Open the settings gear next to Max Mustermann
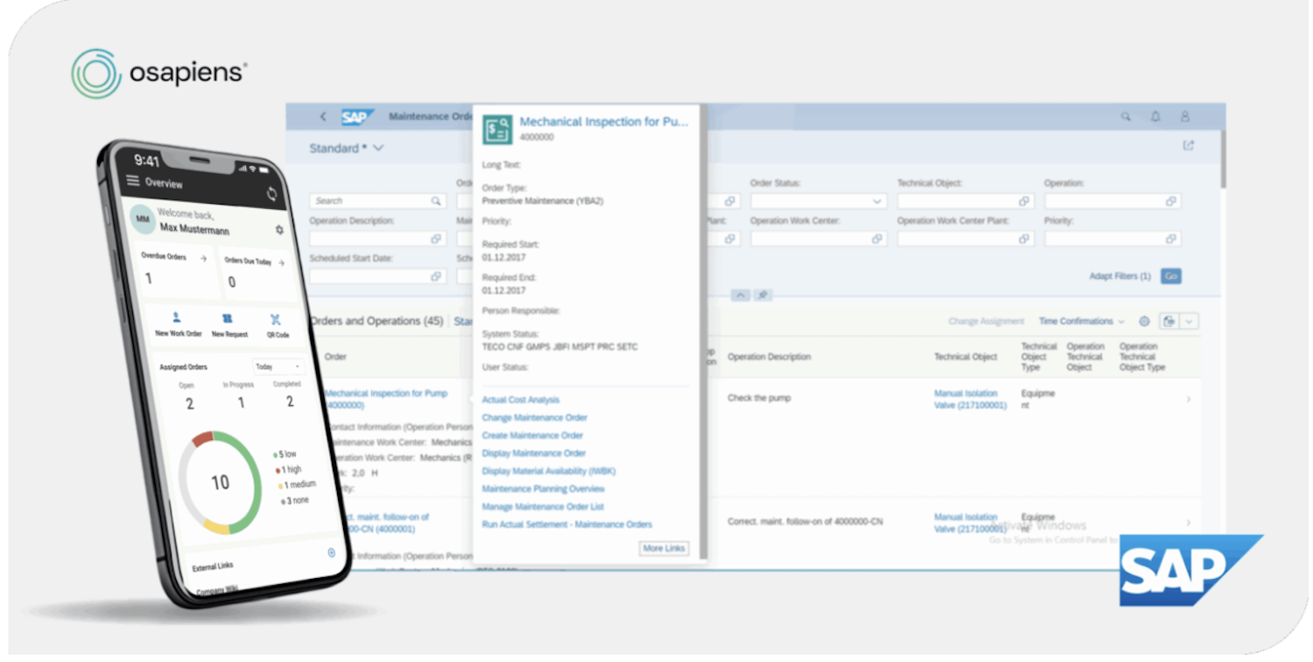Image resolution: width=1313 pixels, height=662 pixels. pos(278,229)
